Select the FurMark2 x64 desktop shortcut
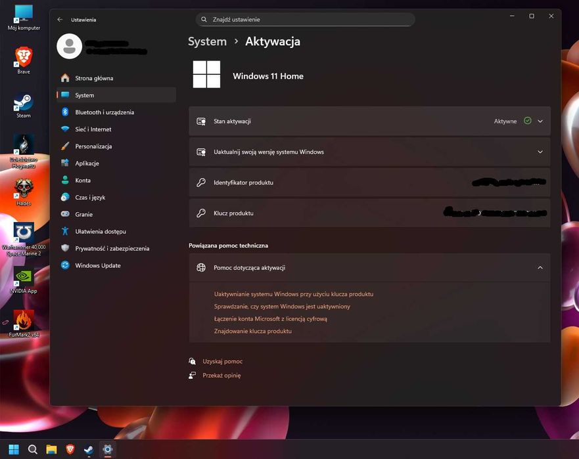This screenshot has height=459, width=579. 24,324
